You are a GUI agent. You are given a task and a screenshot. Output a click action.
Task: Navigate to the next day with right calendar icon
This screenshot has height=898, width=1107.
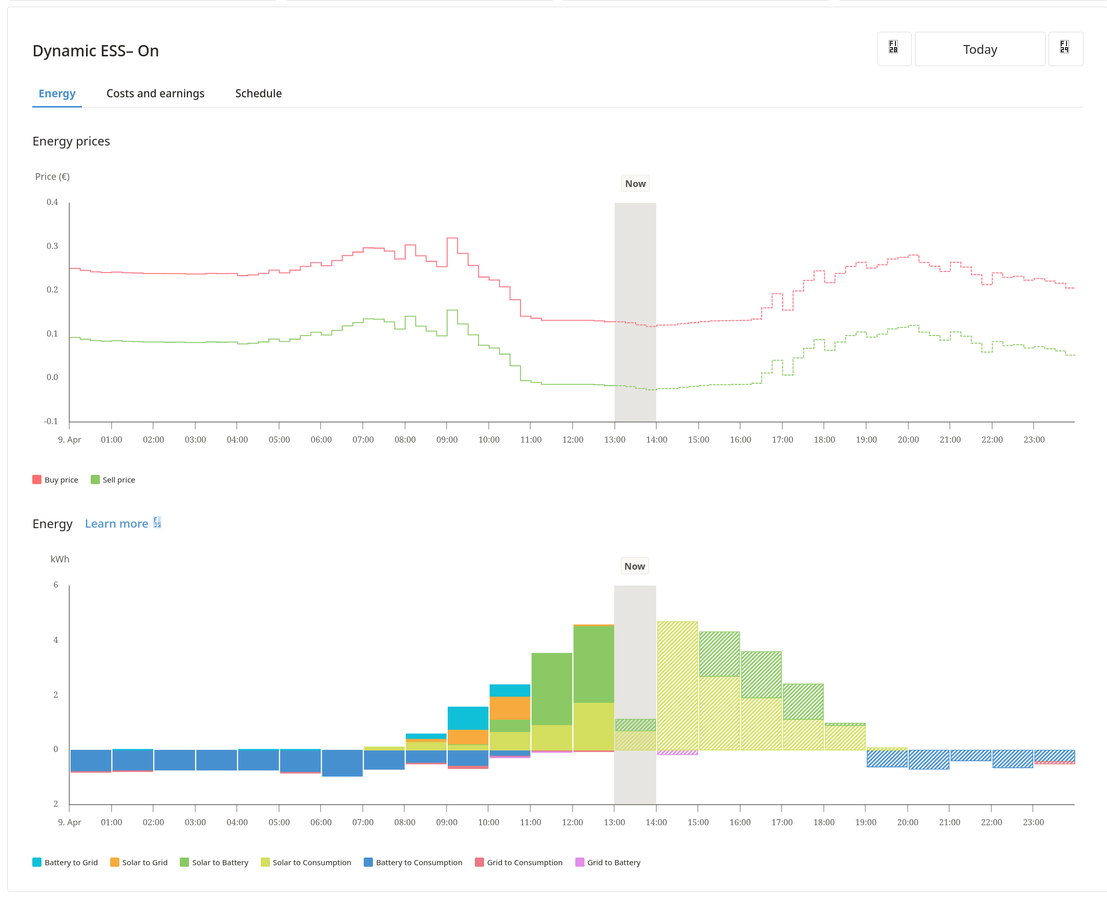point(1066,49)
